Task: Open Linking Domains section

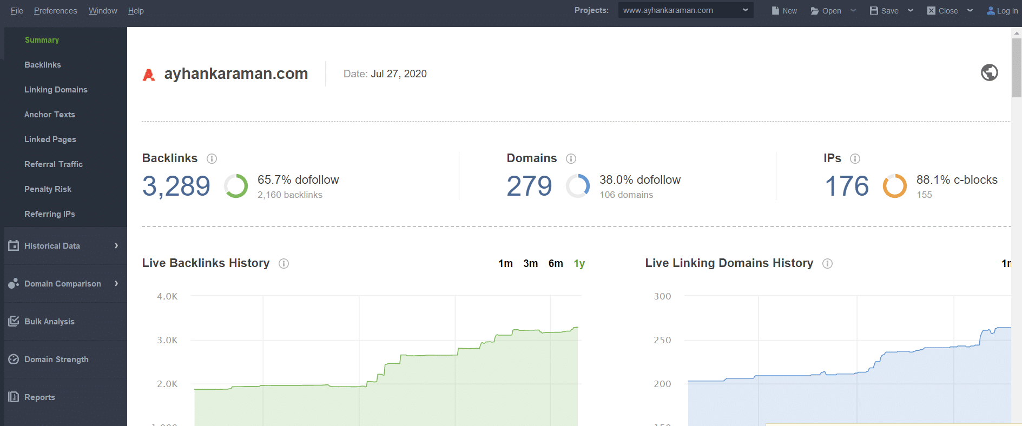Action: click(x=56, y=90)
